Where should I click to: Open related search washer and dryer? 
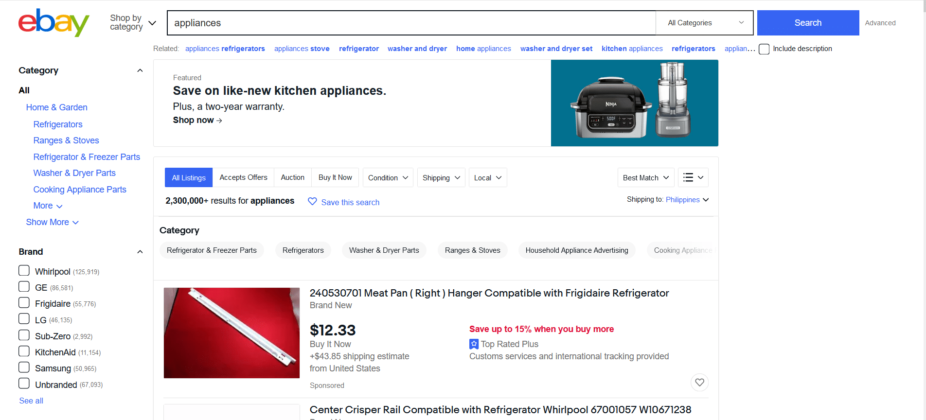(x=417, y=49)
